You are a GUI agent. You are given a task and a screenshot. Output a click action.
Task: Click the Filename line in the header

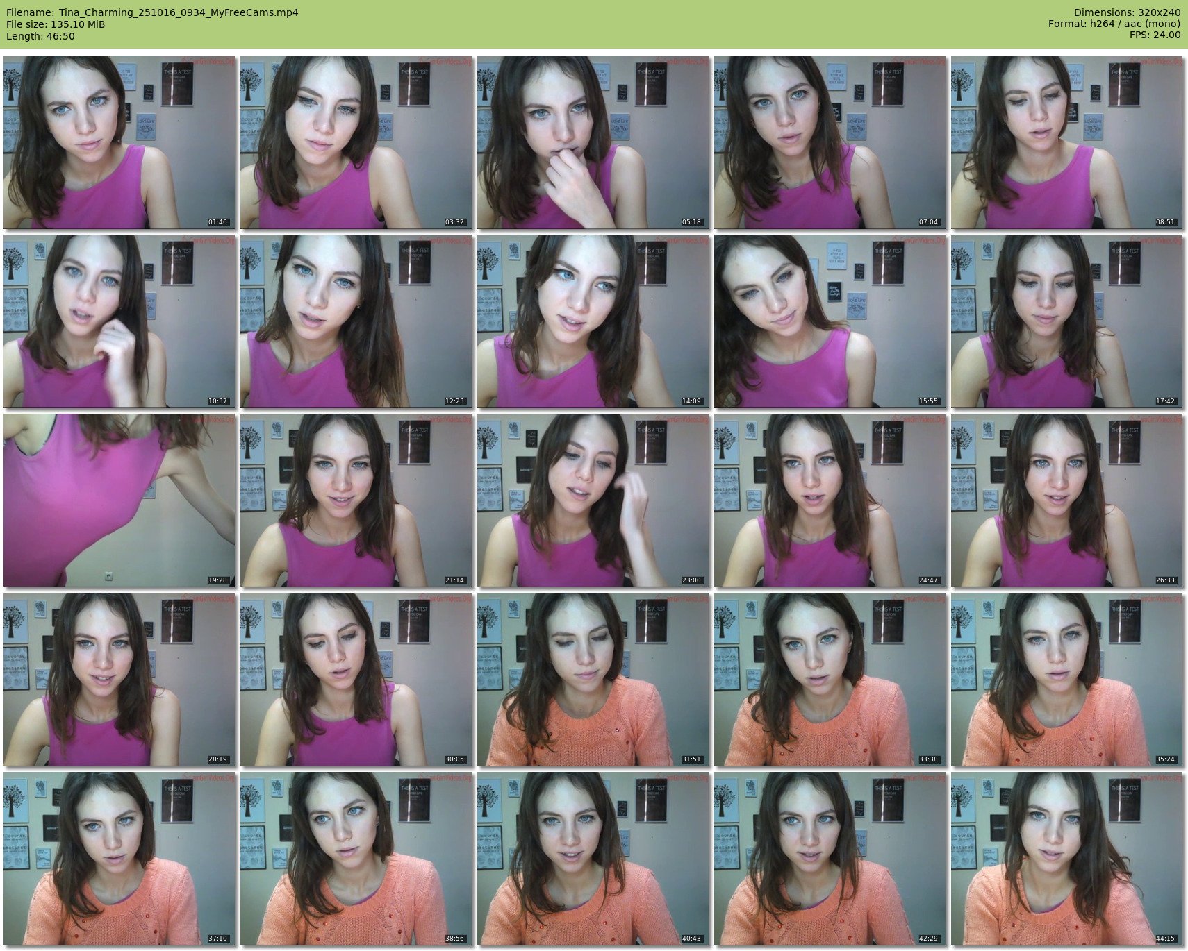click(x=152, y=12)
